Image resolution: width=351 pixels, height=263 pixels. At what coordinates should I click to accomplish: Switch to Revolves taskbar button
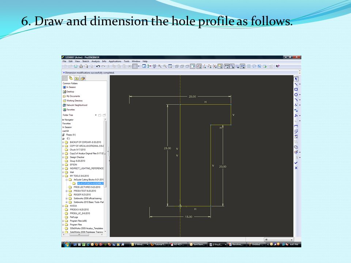coord(237,244)
